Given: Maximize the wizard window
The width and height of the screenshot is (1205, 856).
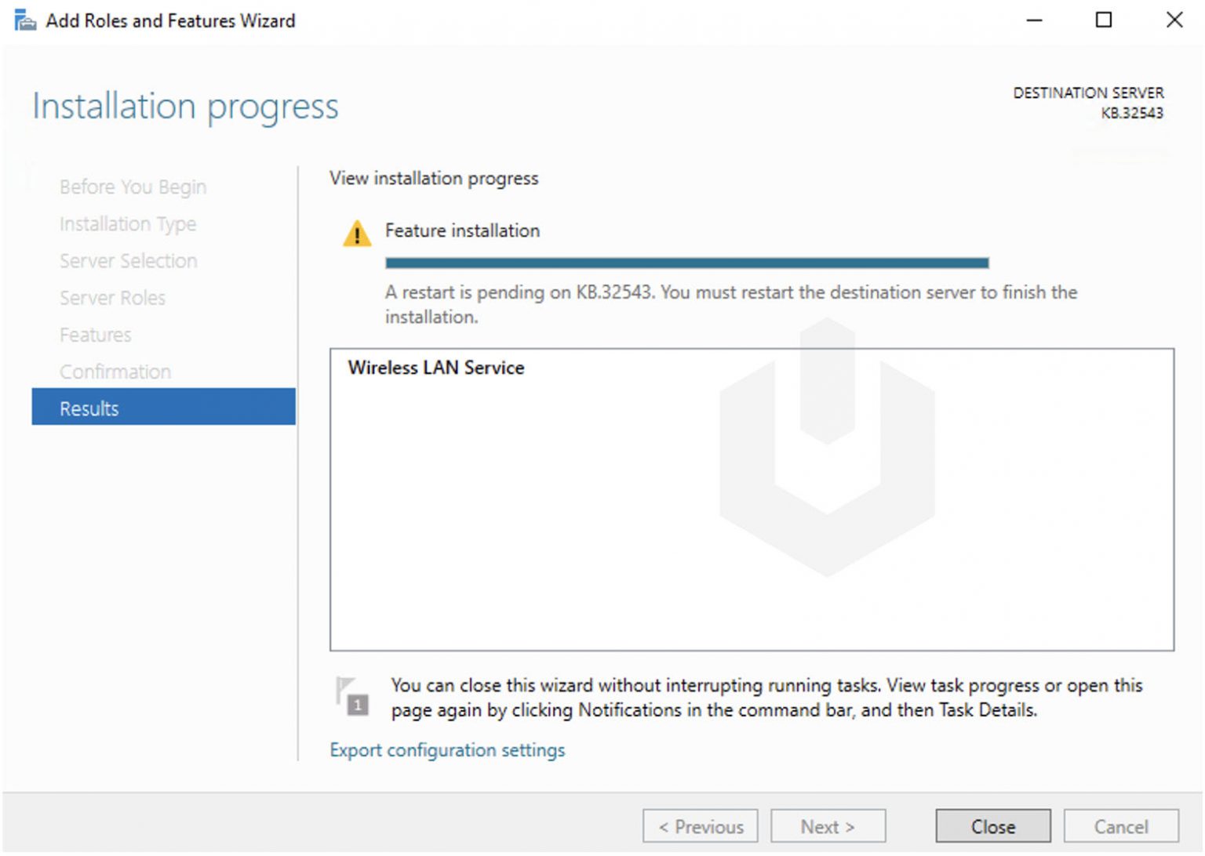Looking at the screenshot, I should [1104, 20].
